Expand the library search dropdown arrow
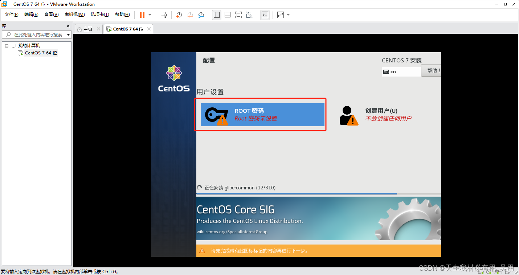 tap(69, 35)
